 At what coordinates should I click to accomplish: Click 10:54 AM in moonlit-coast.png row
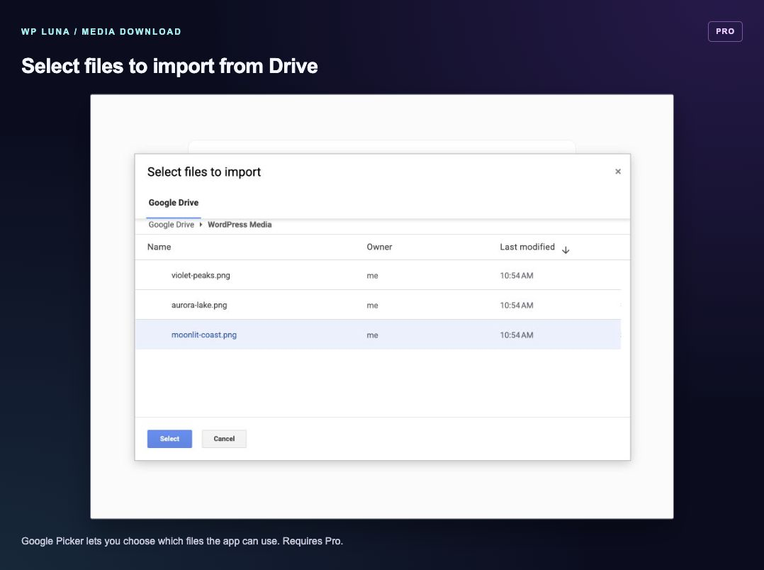(517, 335)
